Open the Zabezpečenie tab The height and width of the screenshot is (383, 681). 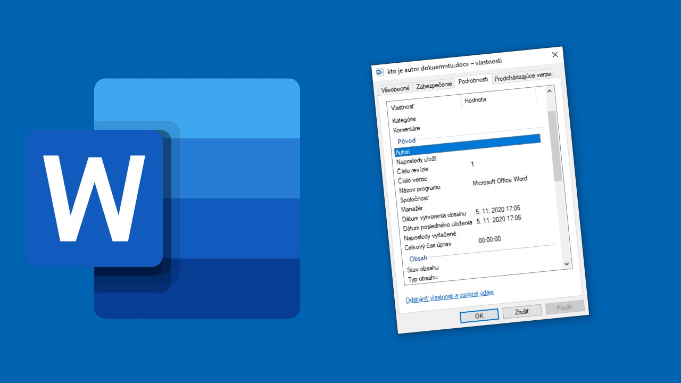434,85
